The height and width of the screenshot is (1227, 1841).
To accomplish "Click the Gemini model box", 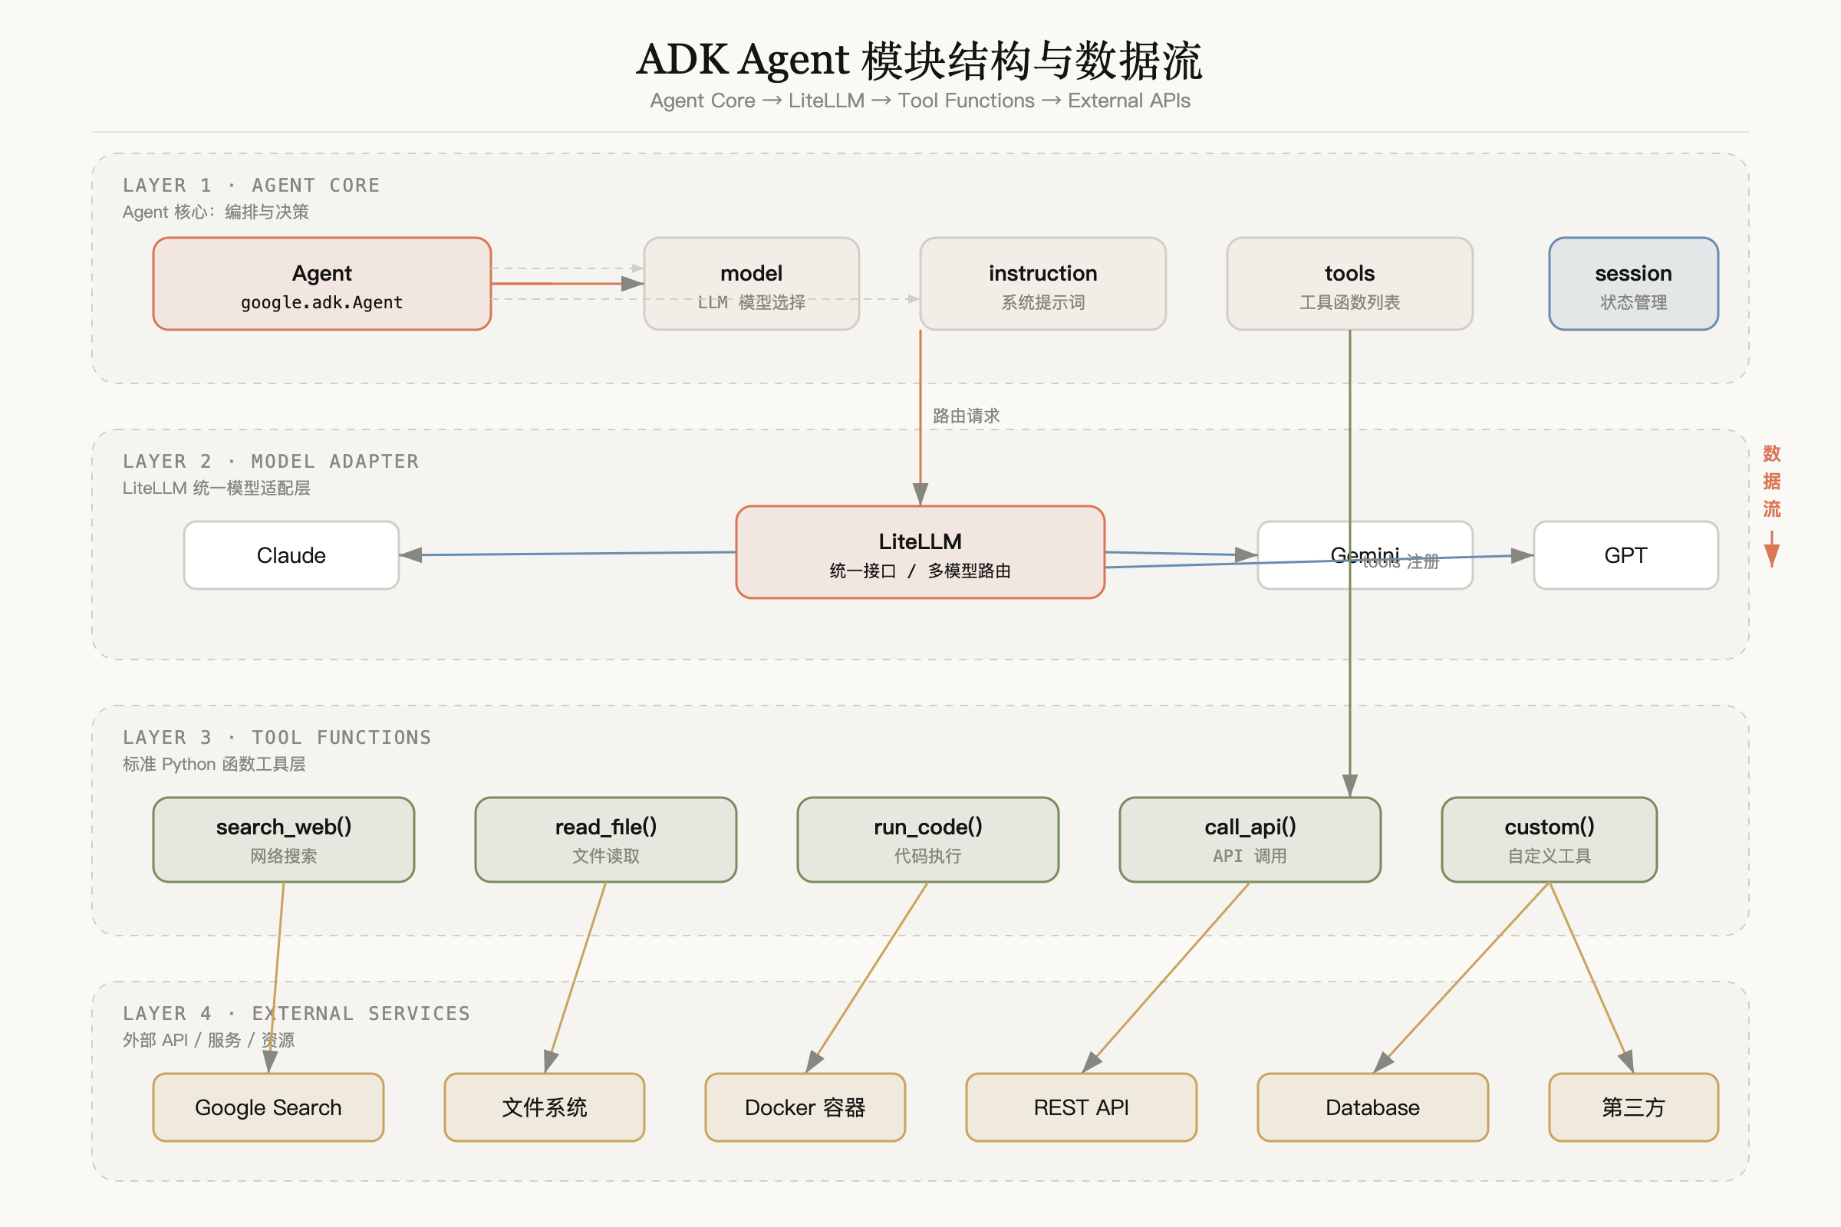I will pos(1365,554).
